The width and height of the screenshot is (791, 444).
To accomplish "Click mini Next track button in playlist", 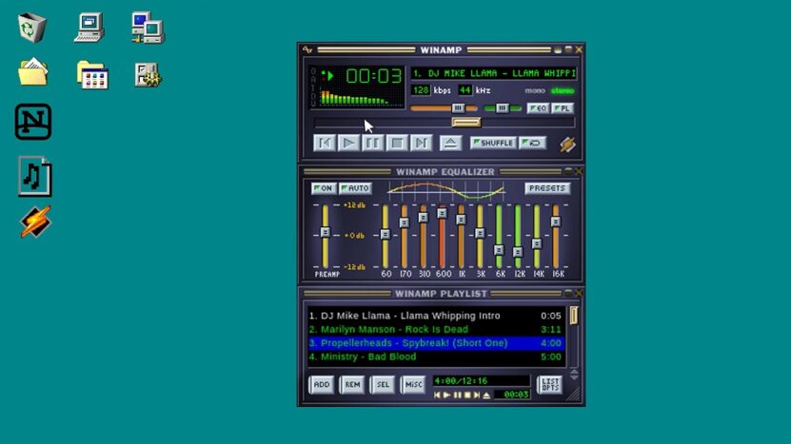I will tap(477, 396).
